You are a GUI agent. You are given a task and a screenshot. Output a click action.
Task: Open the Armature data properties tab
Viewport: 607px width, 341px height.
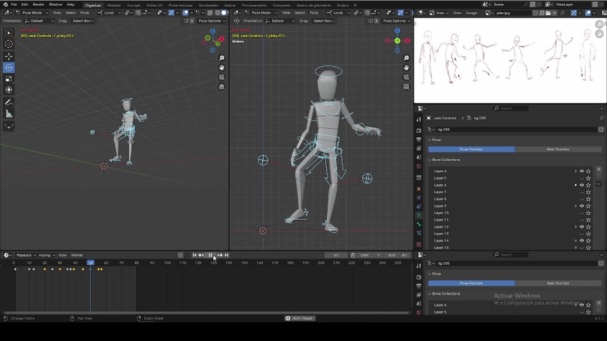pyautogui.click(x=419, y=215)
